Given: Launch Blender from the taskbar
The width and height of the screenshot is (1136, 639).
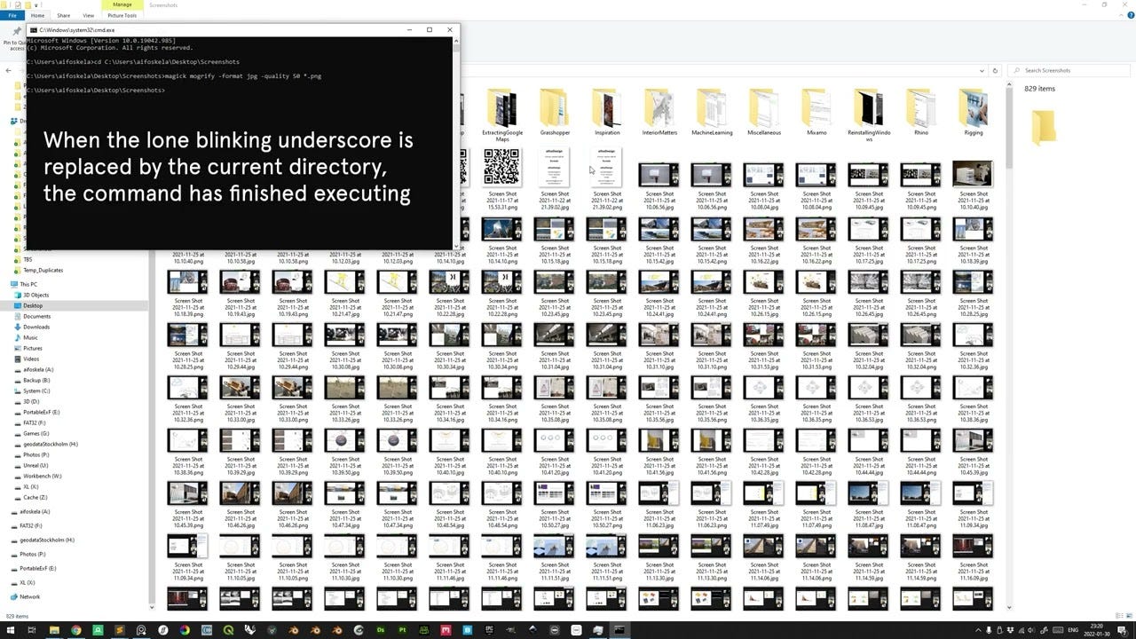Looking at the screenshot, I should point(293,630).
